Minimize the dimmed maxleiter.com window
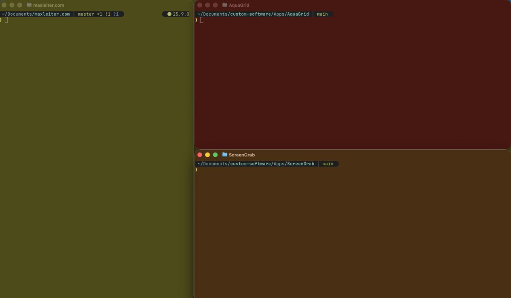511x298 pixels. (x=12, y=5)
